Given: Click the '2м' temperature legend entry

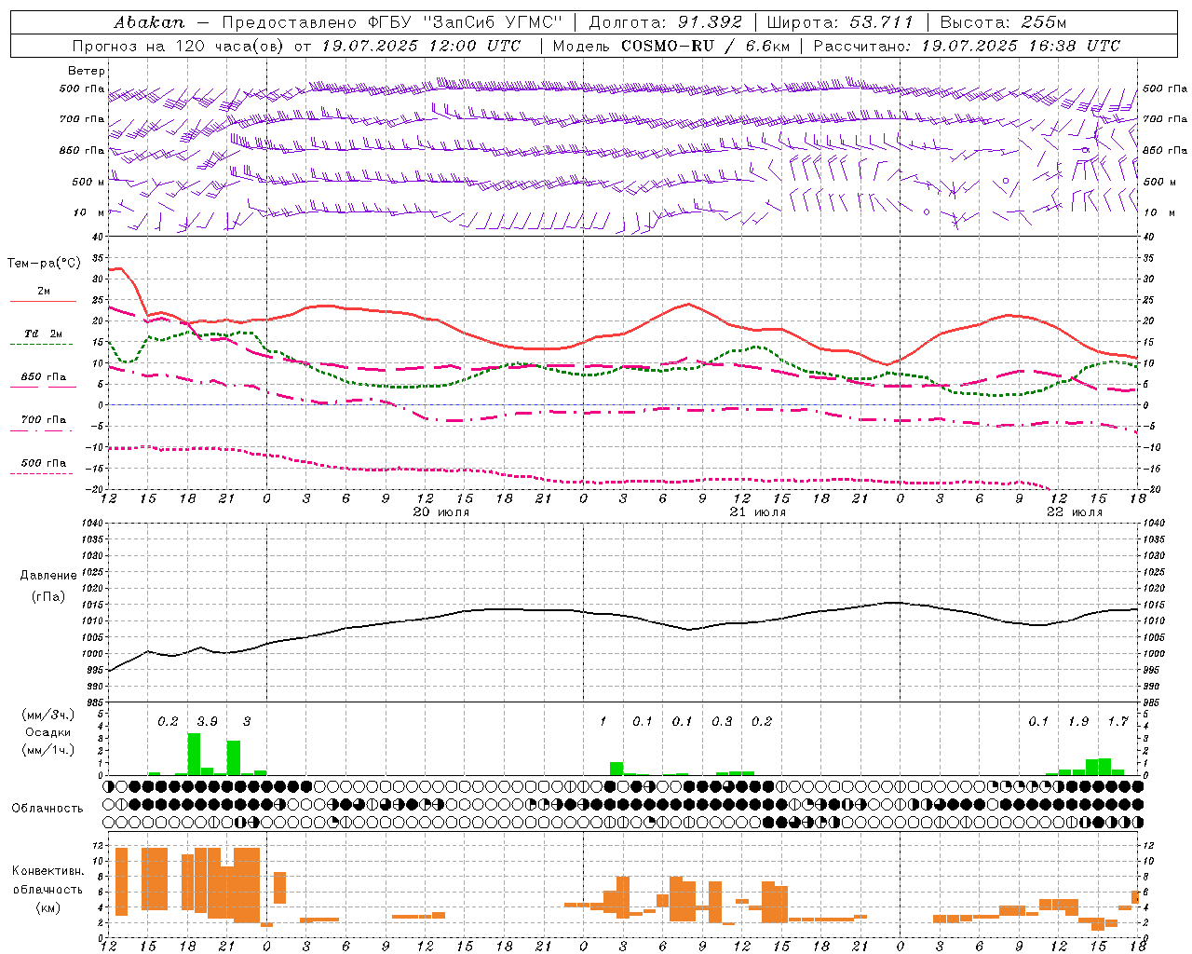Looking at the screenshot, I should [44, 292].
